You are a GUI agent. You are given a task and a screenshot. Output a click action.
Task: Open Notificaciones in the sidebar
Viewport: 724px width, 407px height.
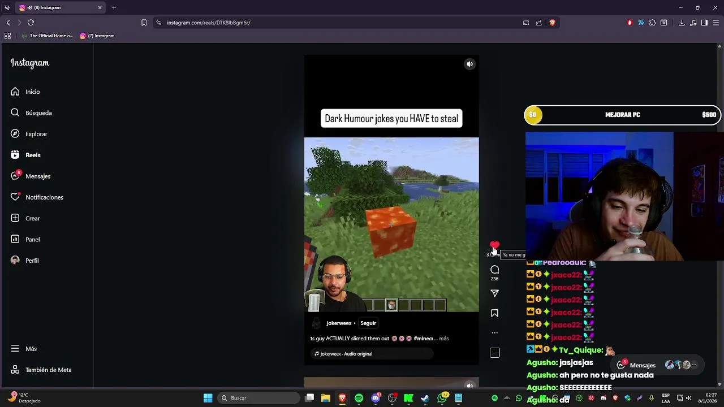pyautogui.click(x=37, y=197)
